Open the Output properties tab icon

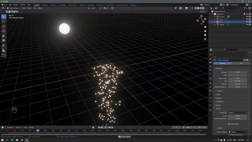[210, 63]
